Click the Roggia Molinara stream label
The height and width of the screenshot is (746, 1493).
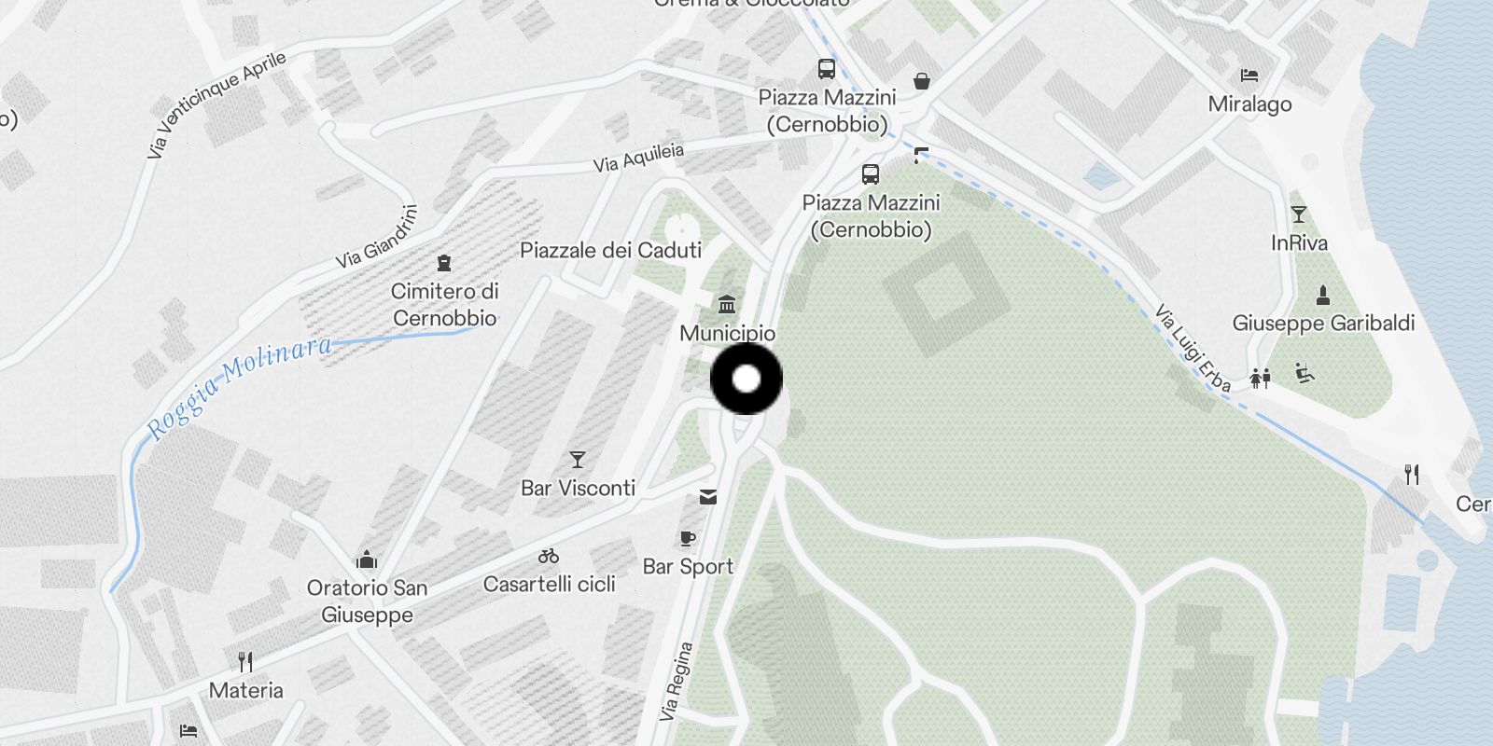coord(239,386)
